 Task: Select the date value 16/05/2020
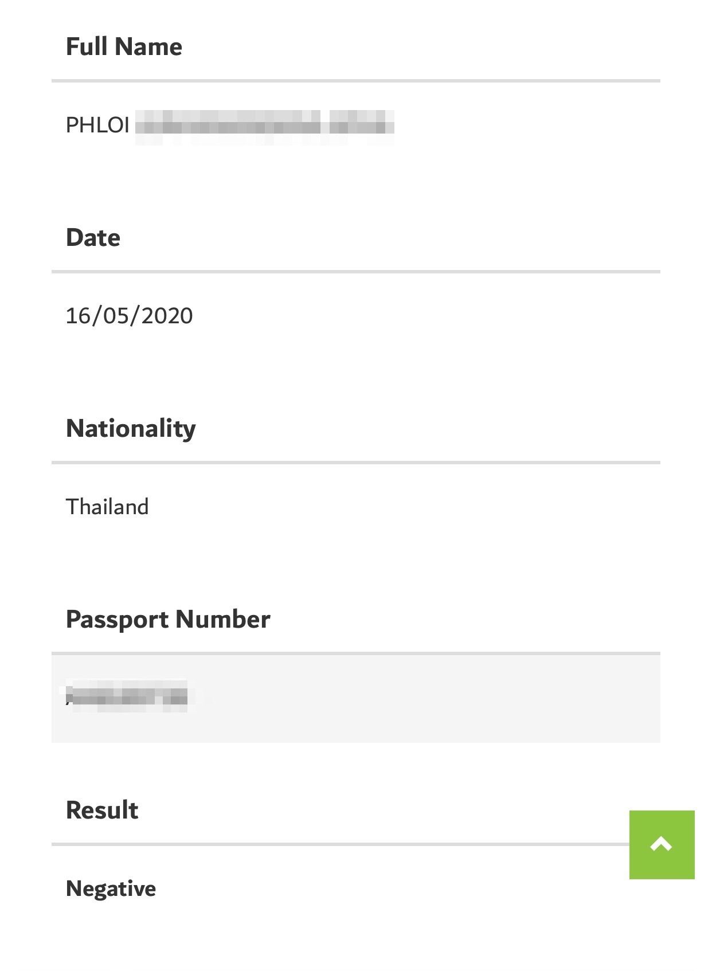(x=129, y=316)
